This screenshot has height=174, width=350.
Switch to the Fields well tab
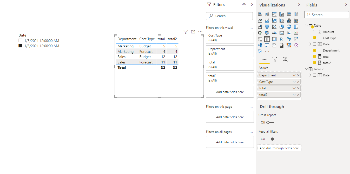264,60
